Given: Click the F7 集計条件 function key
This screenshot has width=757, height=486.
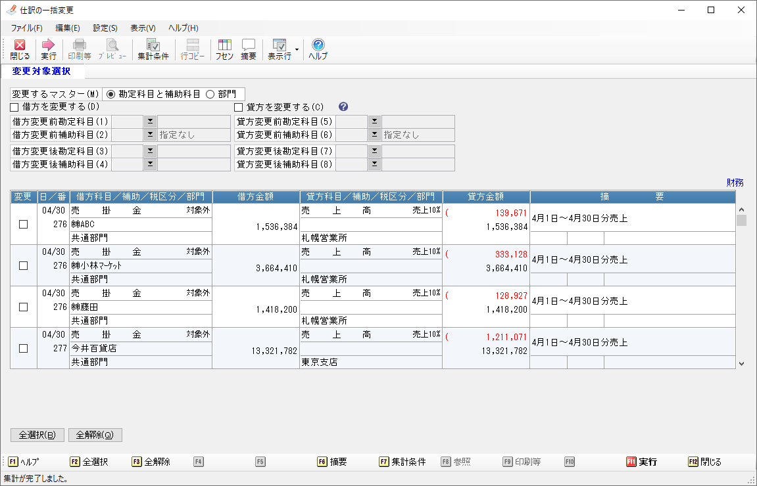Looking at the screenshot, I should pos(403,462).
